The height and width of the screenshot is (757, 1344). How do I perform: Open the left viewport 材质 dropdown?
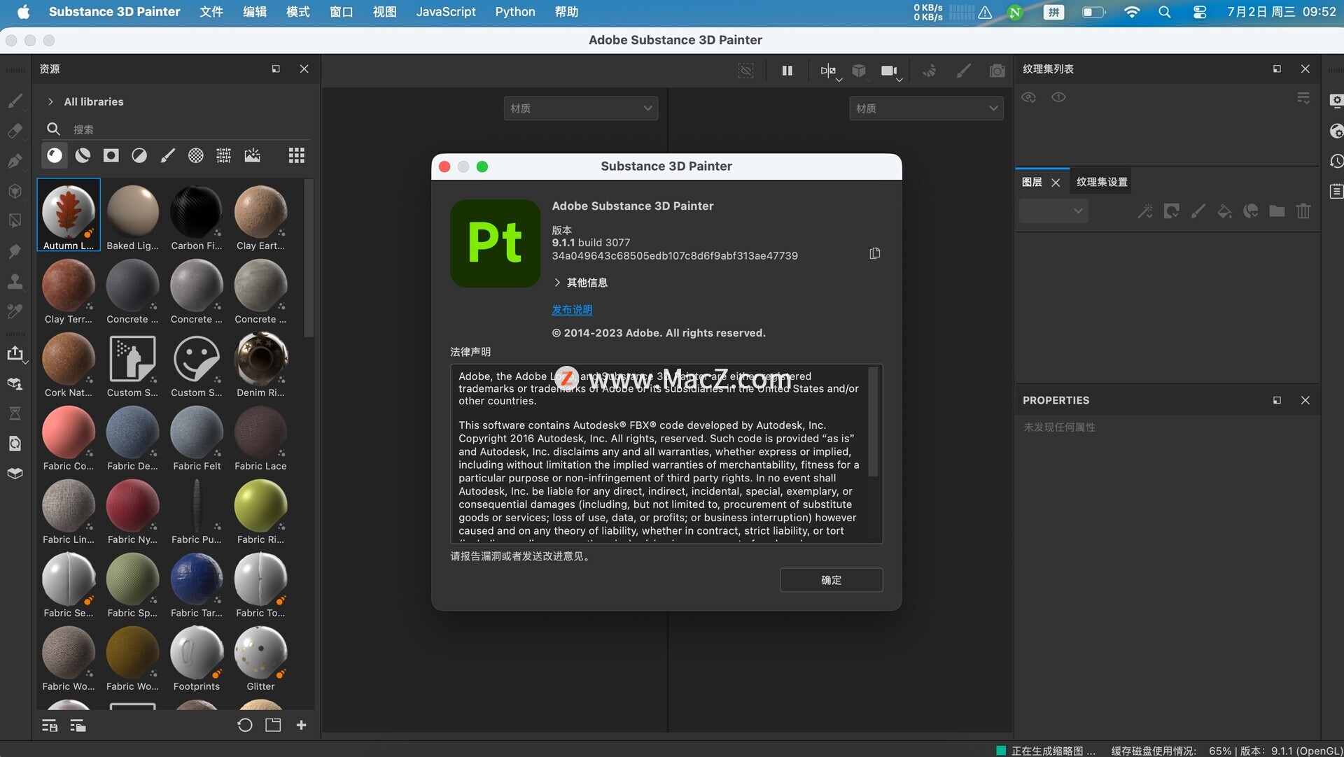coord(581,108)
